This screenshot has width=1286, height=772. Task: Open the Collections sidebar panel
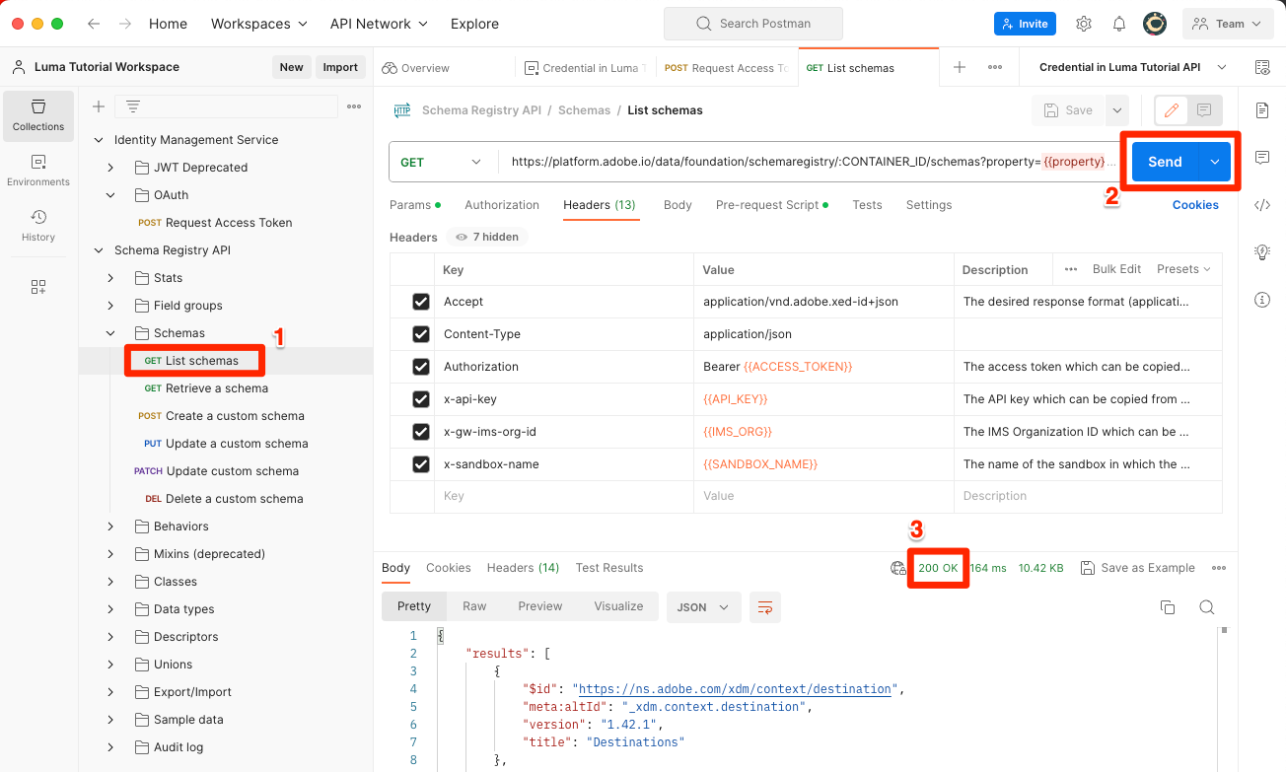38,114
